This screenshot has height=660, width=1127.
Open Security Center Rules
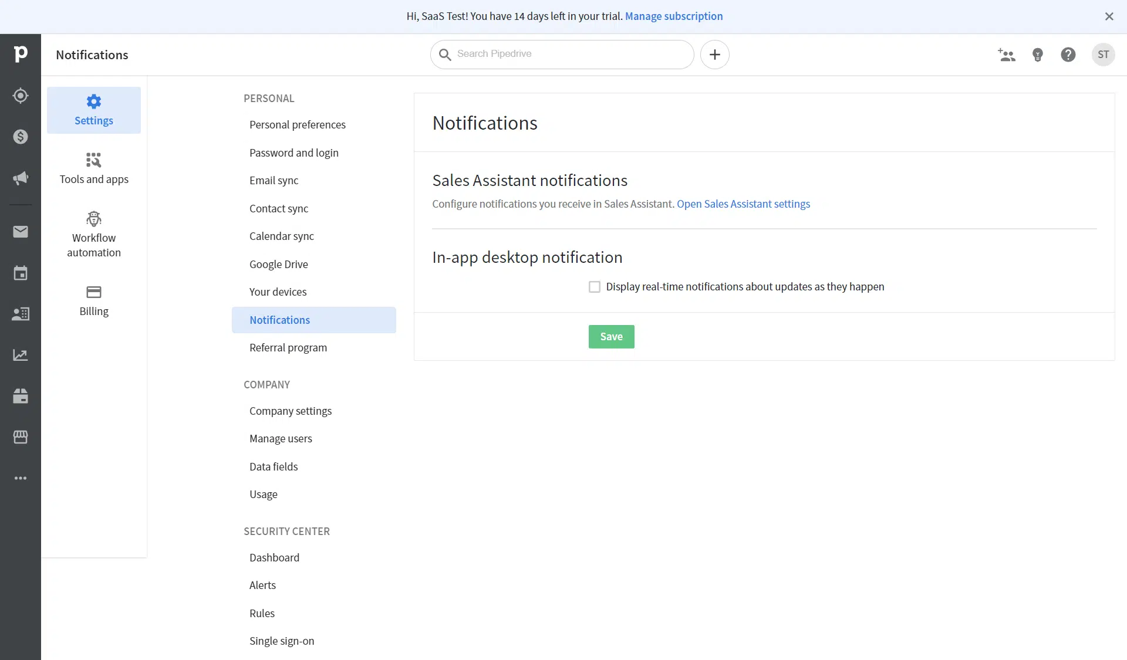pyautogui.click(x=314, y=614)
